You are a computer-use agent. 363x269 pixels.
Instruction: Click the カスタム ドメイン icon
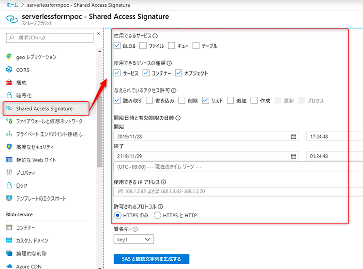point(9,240)
